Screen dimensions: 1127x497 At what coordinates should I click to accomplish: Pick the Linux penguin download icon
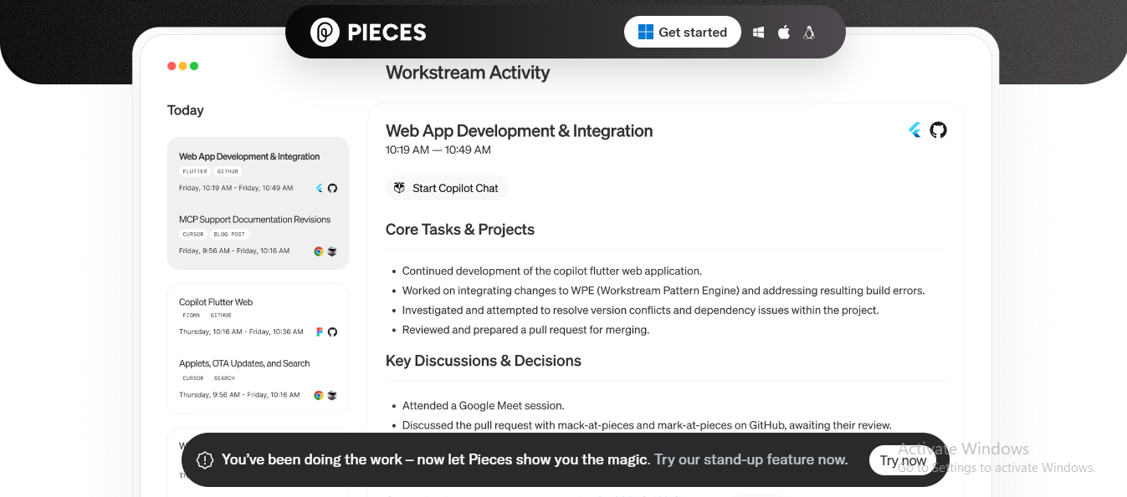point(809,33)
